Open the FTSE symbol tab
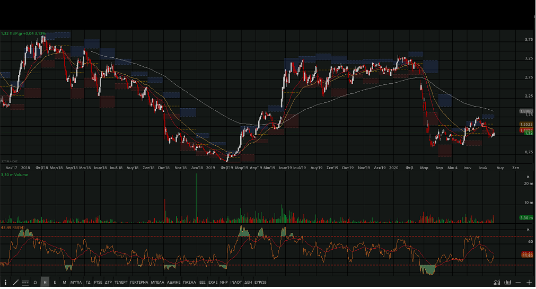 coord(98,283)
